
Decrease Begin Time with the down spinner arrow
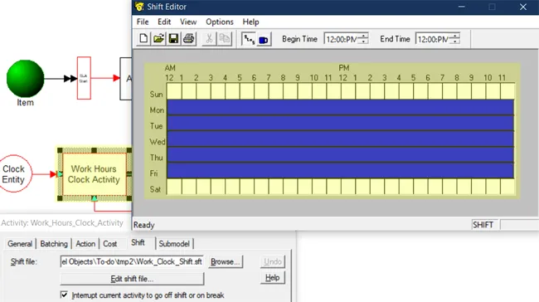363,41
